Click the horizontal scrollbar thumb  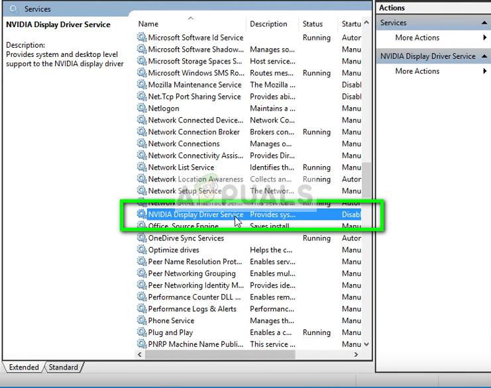coord(220,354)
